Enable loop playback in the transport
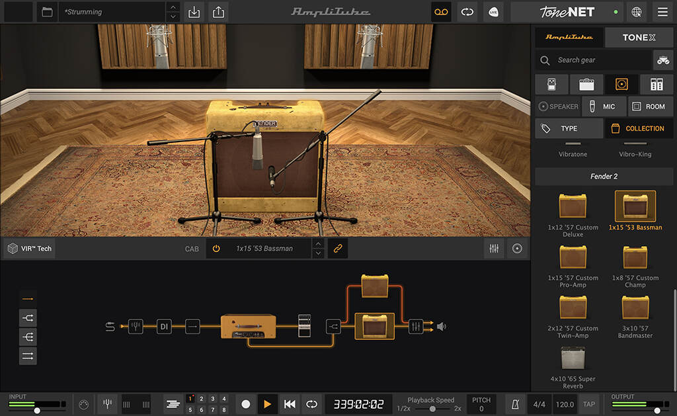 [310, 403]
